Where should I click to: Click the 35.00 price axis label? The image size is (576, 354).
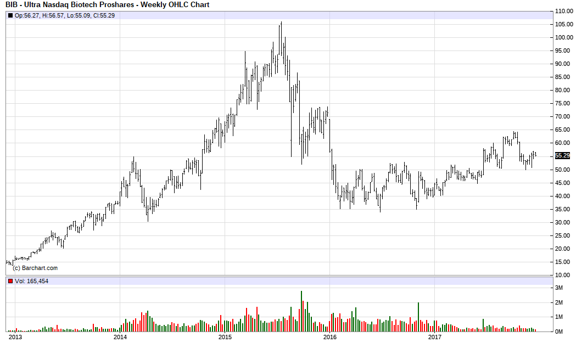pos(562,209)
